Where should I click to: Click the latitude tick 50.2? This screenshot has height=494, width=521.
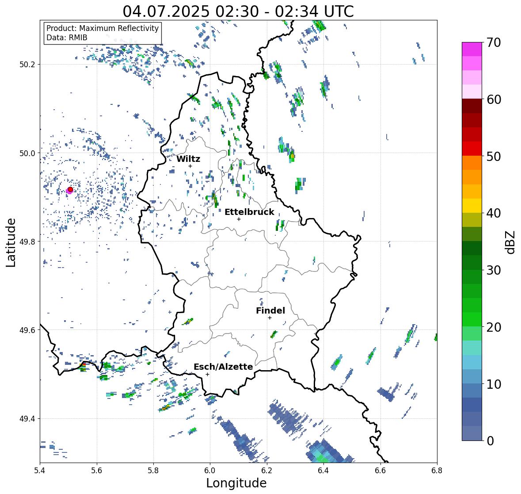coord(27,65)
